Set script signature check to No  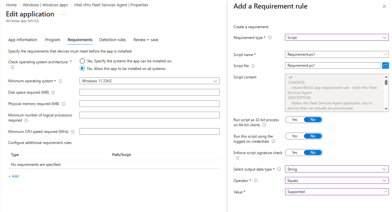(313, 153)
